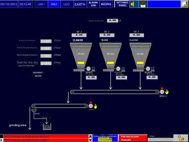This screenshot has width=189, height=142.
Task: Click computer icon beside the plaster feeder
Action: tap(152, 68)
